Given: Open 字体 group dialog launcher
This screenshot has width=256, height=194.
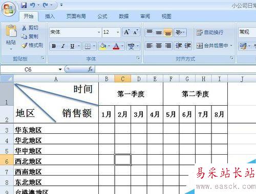Looking at the screenshot, I should 138,58.
